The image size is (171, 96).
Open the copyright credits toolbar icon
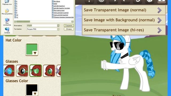click(x=101, y=2)
